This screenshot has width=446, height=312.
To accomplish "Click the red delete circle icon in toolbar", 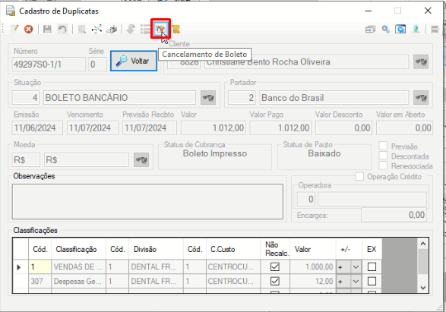I will pyautogui.click(x=28, y=29).
